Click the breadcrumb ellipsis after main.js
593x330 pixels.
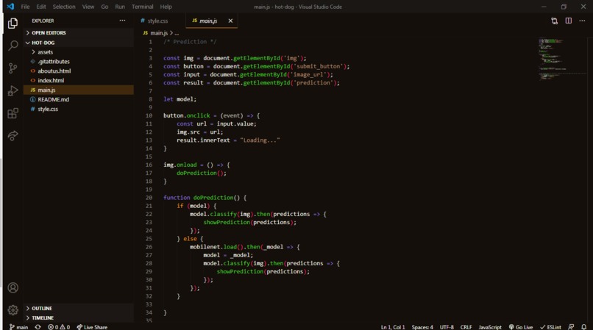[177, 33]
